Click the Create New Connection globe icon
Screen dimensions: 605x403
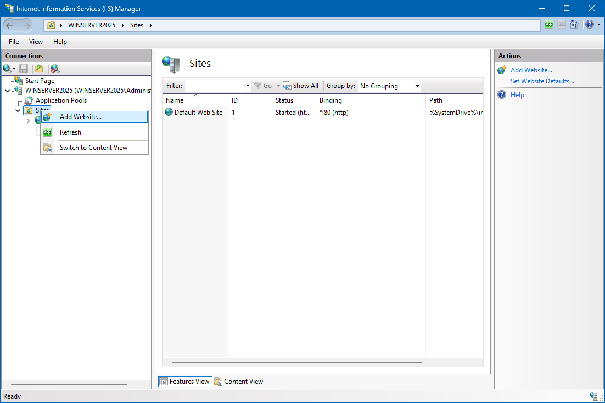[x=7, y=69]
